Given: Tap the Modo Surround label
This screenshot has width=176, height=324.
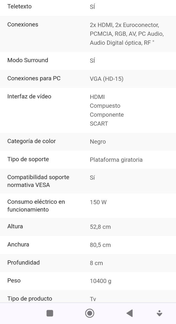Looking at the screenshot, I should click(x=28, y=60).
